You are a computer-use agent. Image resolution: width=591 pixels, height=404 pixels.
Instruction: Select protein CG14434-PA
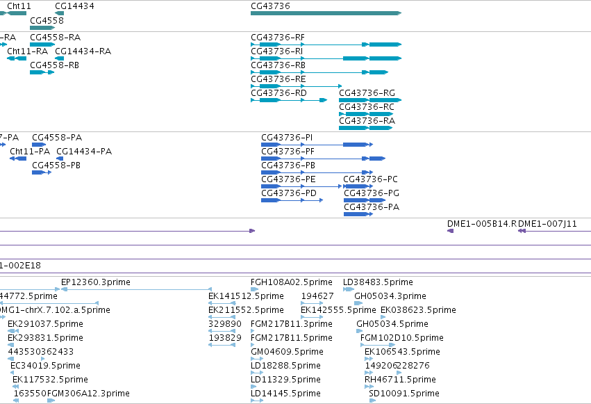click(60, 159)
